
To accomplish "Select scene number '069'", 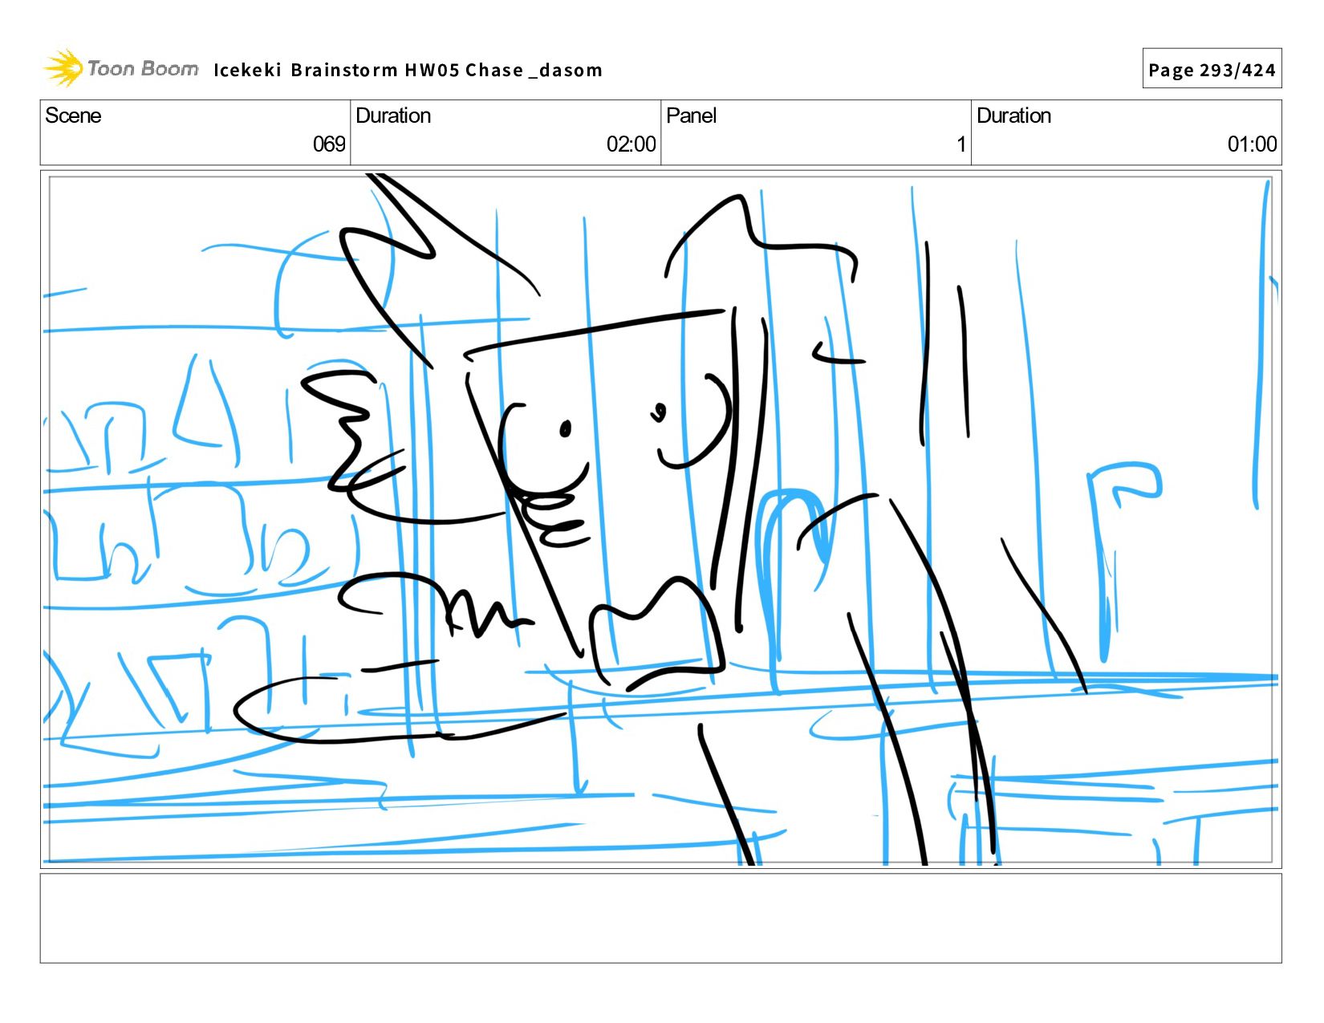I will point(329,144).
